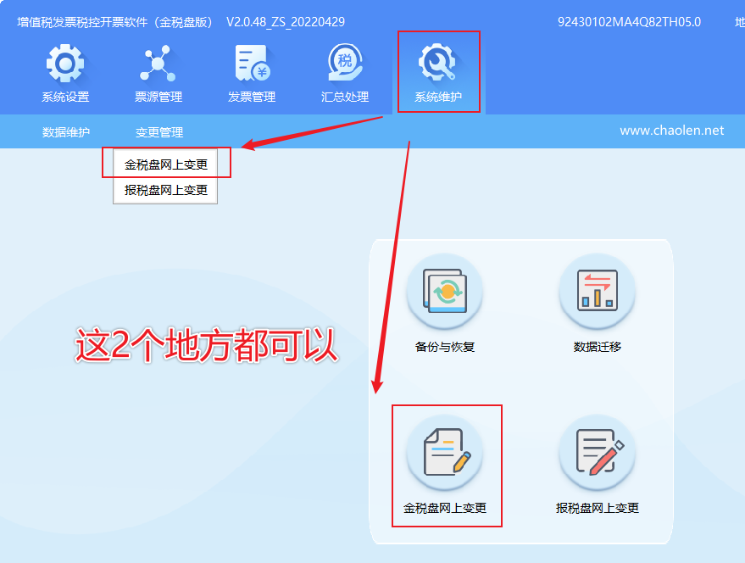Click the 金税盘网上变更 document icon

tap(445, 452)
